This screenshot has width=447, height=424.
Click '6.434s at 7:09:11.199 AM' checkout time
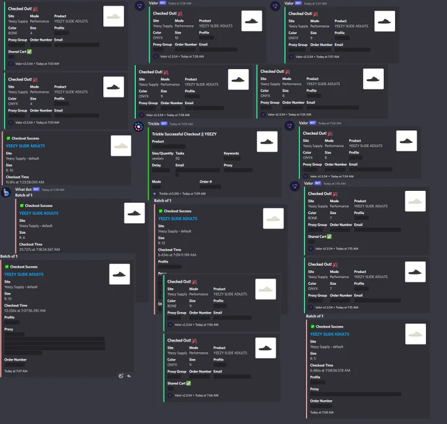pos(177,255)
